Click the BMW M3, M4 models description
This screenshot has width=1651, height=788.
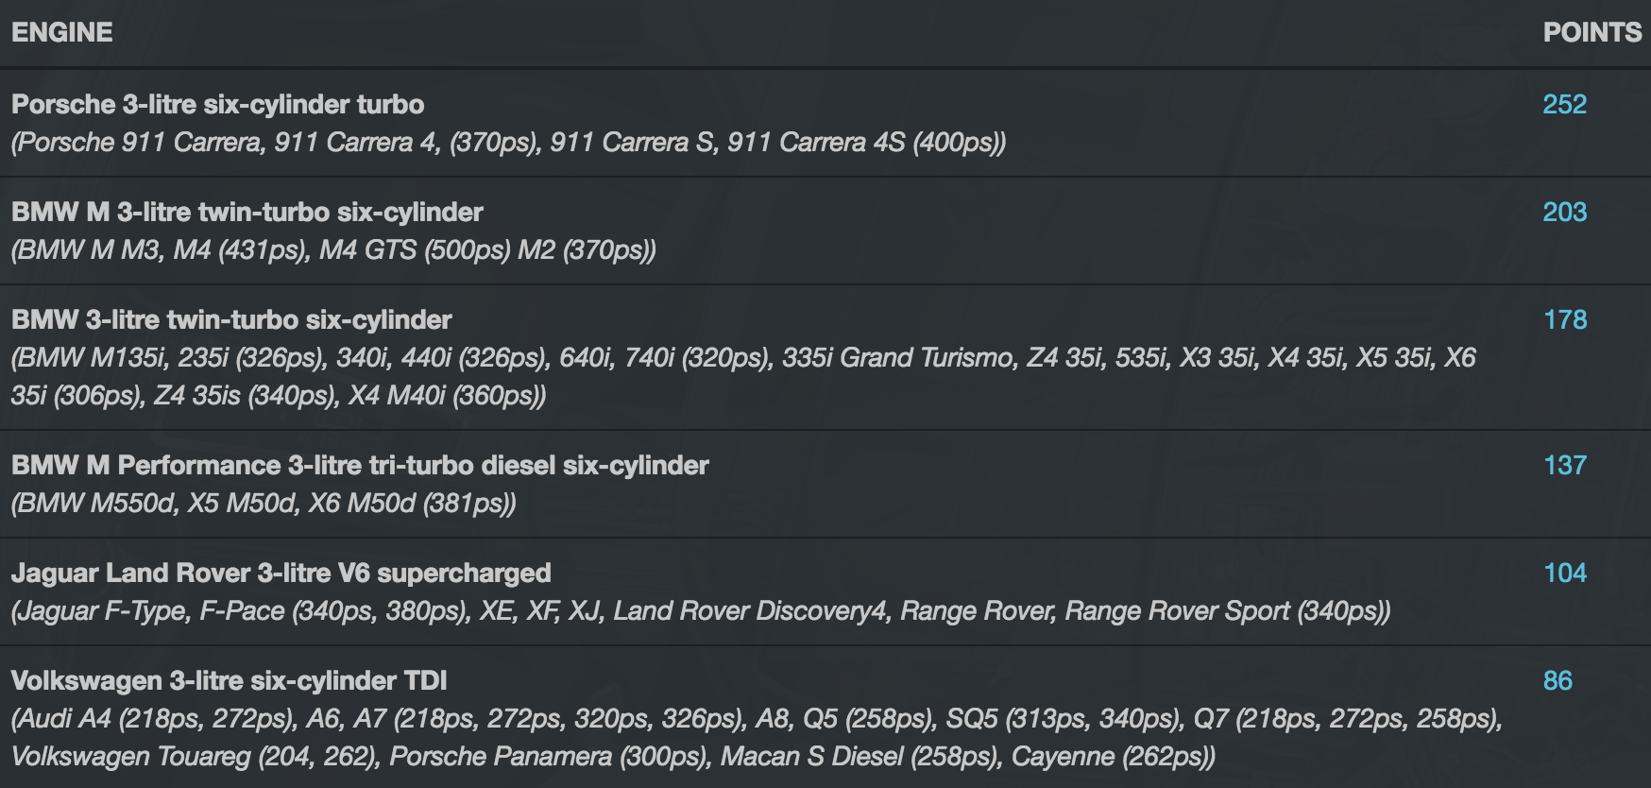pyautogui.click(x=333, y=249)
